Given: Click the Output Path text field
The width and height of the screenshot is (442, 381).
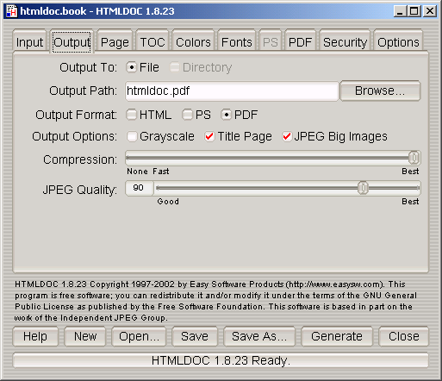Looking at the screenshot, I should click(x=232, y=91).
